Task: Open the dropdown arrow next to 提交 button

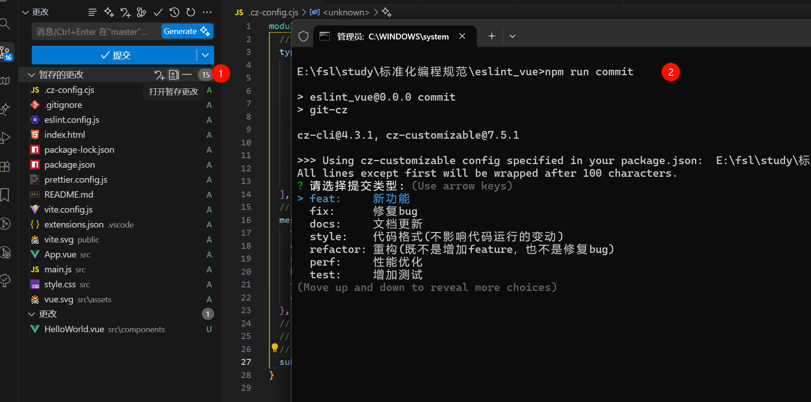Action: (x=205, y=55)
